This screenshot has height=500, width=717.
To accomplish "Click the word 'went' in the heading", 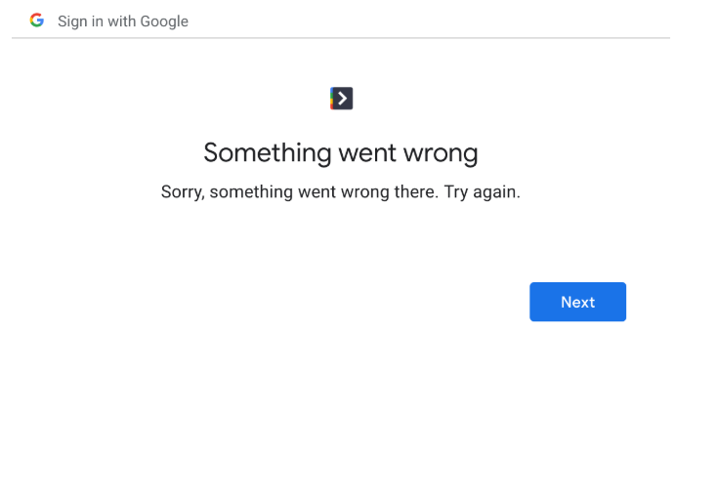I will pos(367,153).
